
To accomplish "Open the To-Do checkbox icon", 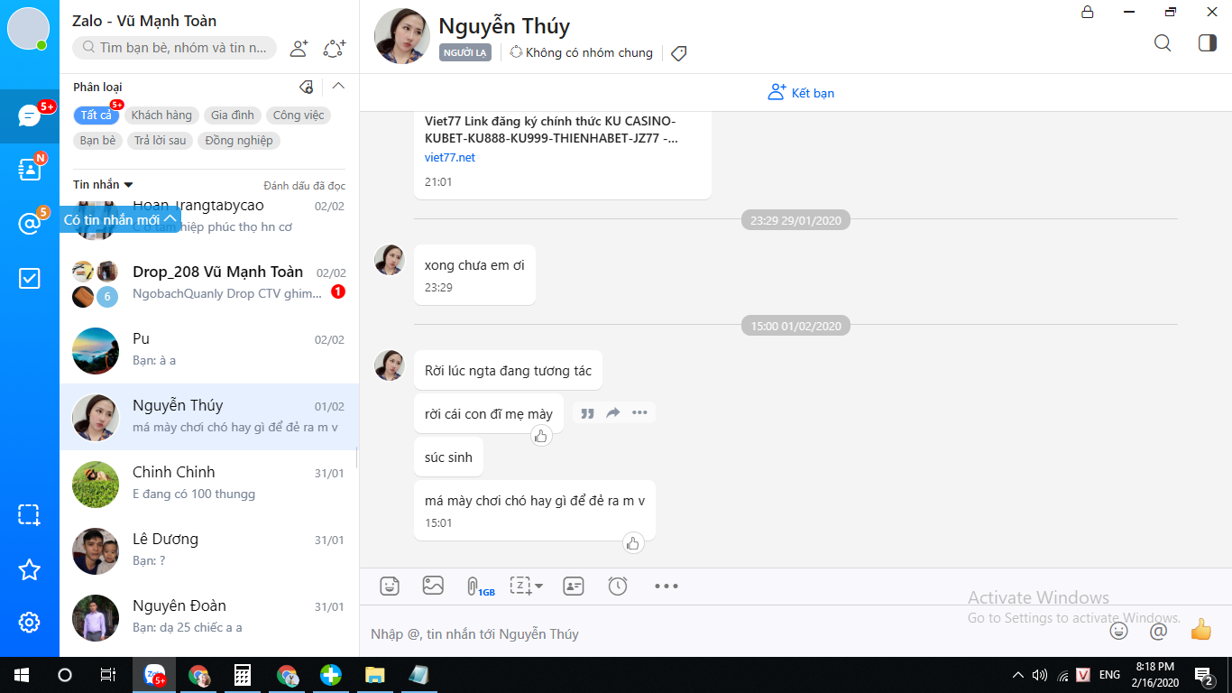I will click(30, 278).
